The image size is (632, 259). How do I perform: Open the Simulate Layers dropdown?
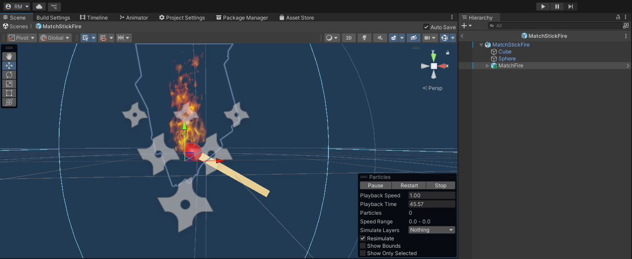tap(431, 230)
